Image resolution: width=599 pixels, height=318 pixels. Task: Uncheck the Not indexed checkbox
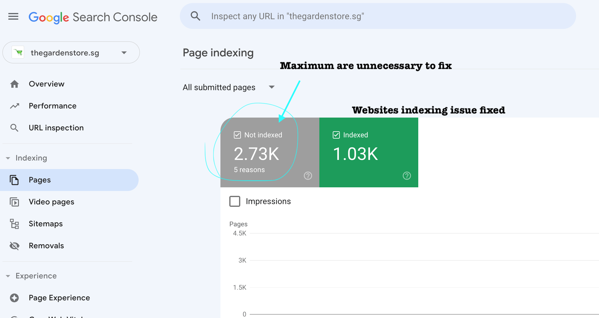point(237,135)
